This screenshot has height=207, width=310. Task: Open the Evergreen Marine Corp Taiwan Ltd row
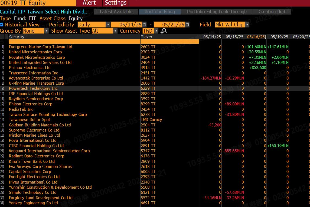[41, 47]
